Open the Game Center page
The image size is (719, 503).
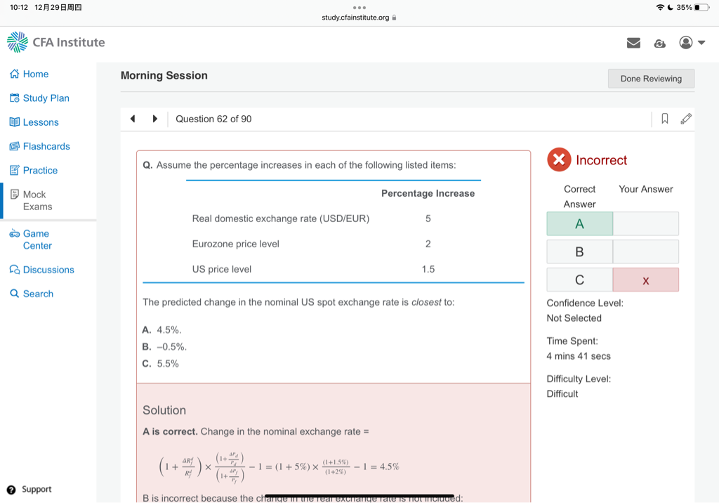click(37, 240)
